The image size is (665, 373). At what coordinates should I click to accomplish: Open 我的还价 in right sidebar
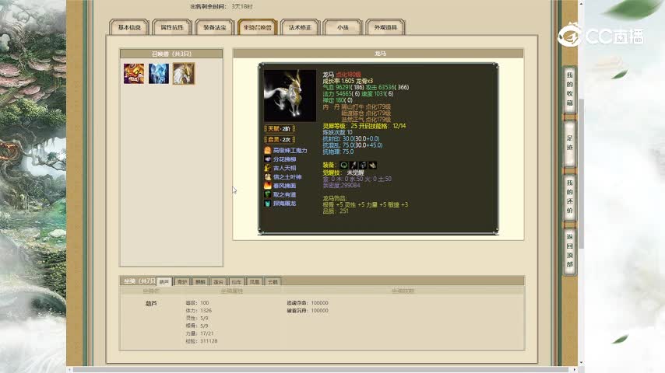click(569, 197)
